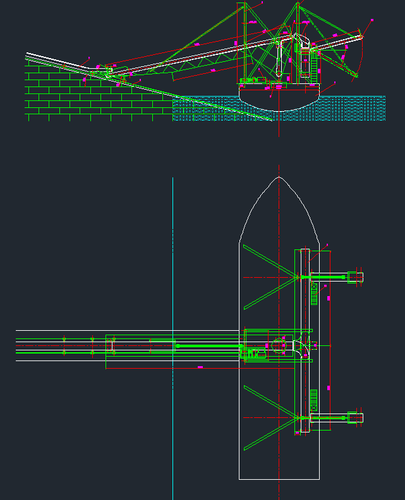Select the lower V-shaped green brace on deck
The width and height of the screenshot is (405, 500).
(269, 417)
